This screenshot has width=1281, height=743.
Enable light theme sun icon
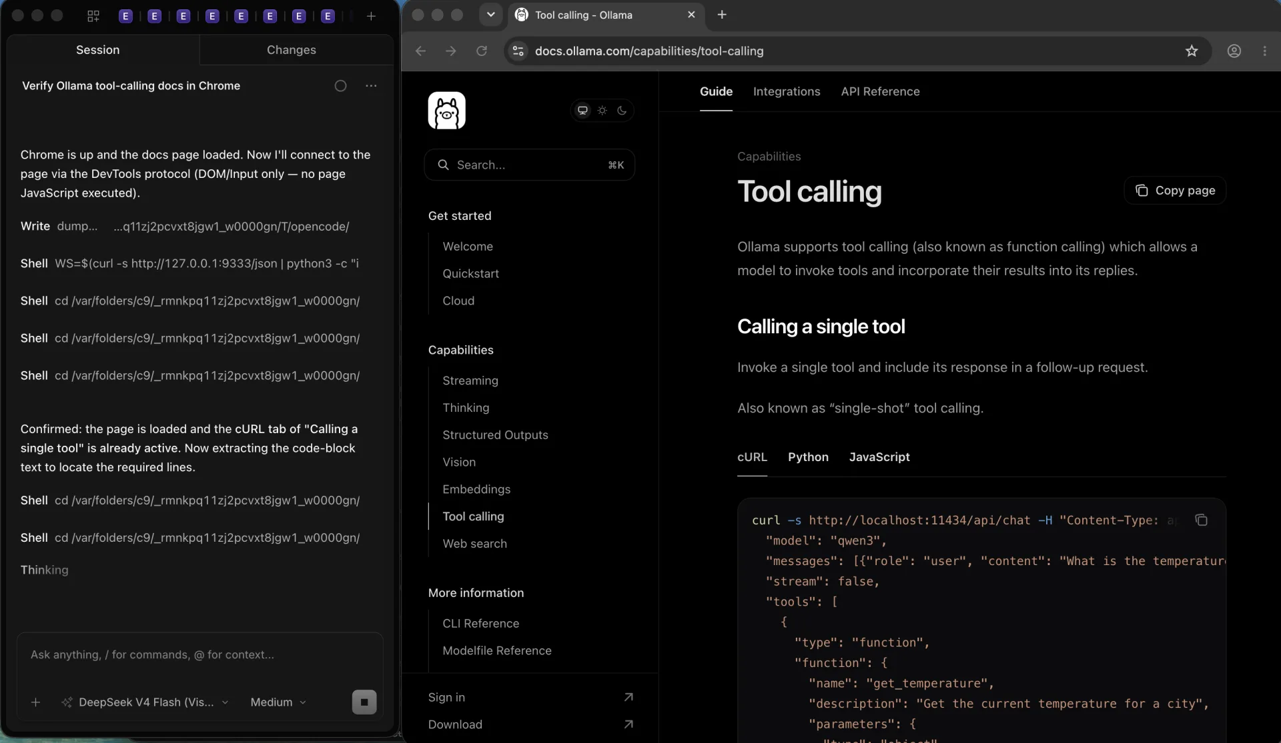pos(602,111)
